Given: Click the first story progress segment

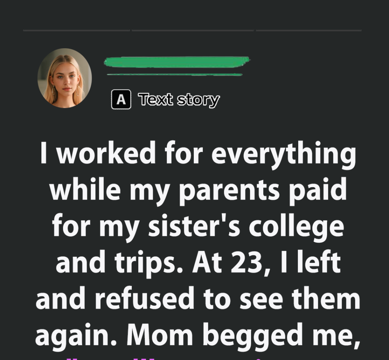Looking at the screenshot, I should 76,30.
